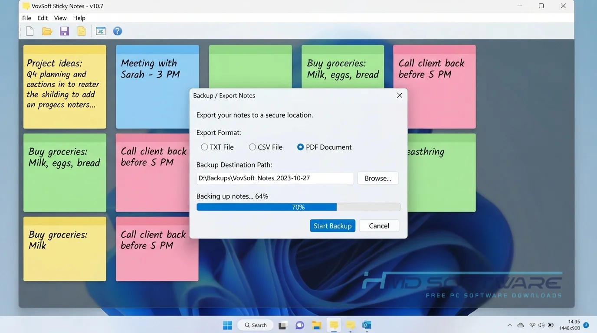597x333 pixels.
Task: Save notes with the purple floppy icon
Action: point(65,31)
